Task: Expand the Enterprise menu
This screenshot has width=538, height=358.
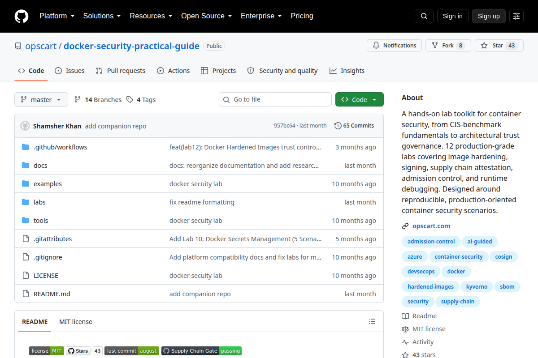Action: (x=261, y=16)
